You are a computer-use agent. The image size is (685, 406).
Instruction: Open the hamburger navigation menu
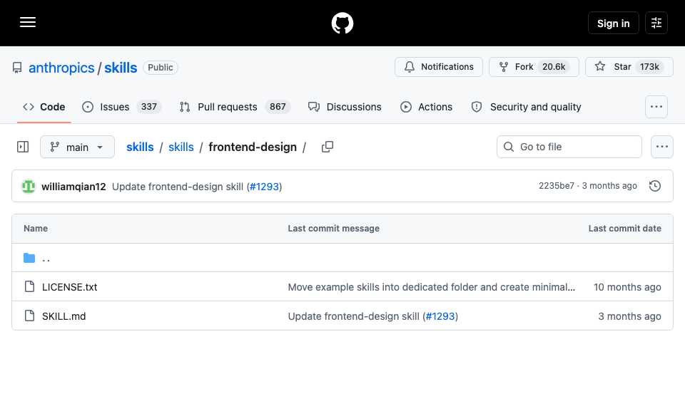28,23
